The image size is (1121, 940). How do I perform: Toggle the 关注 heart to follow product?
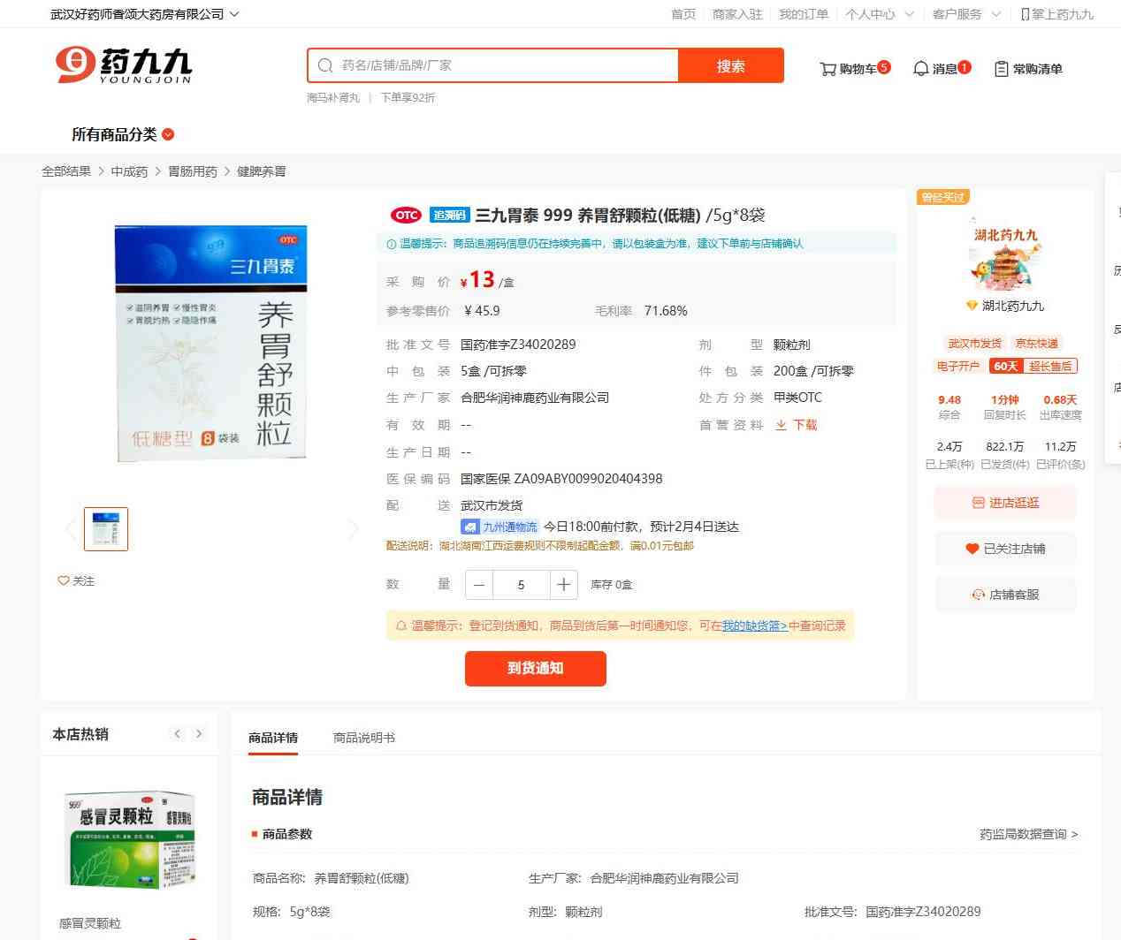pyautogui.click(x=64, y=580)
